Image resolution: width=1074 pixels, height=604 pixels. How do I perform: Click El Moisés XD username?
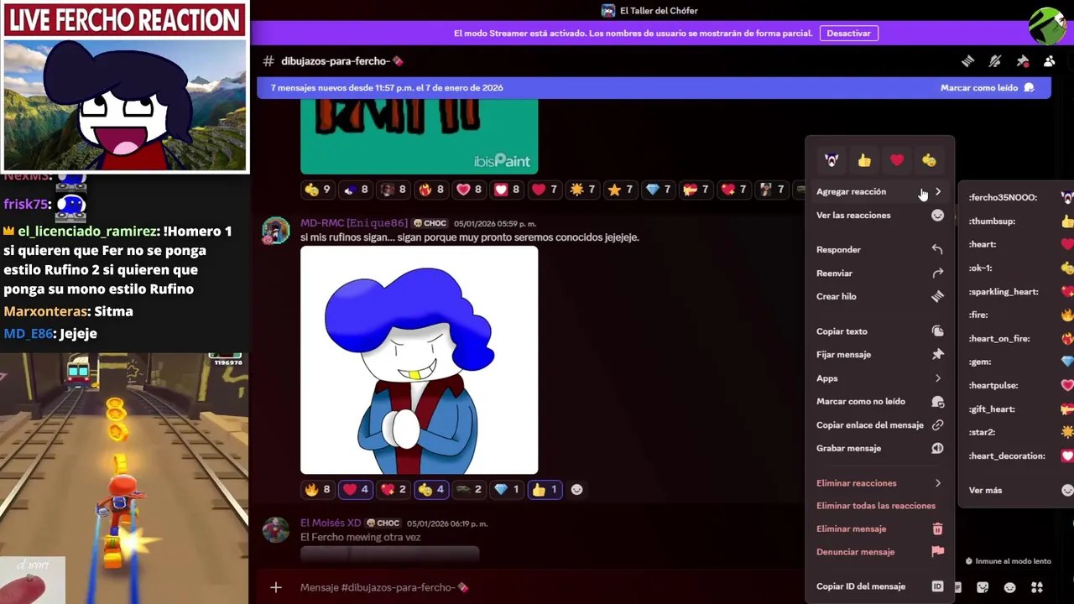331,523
